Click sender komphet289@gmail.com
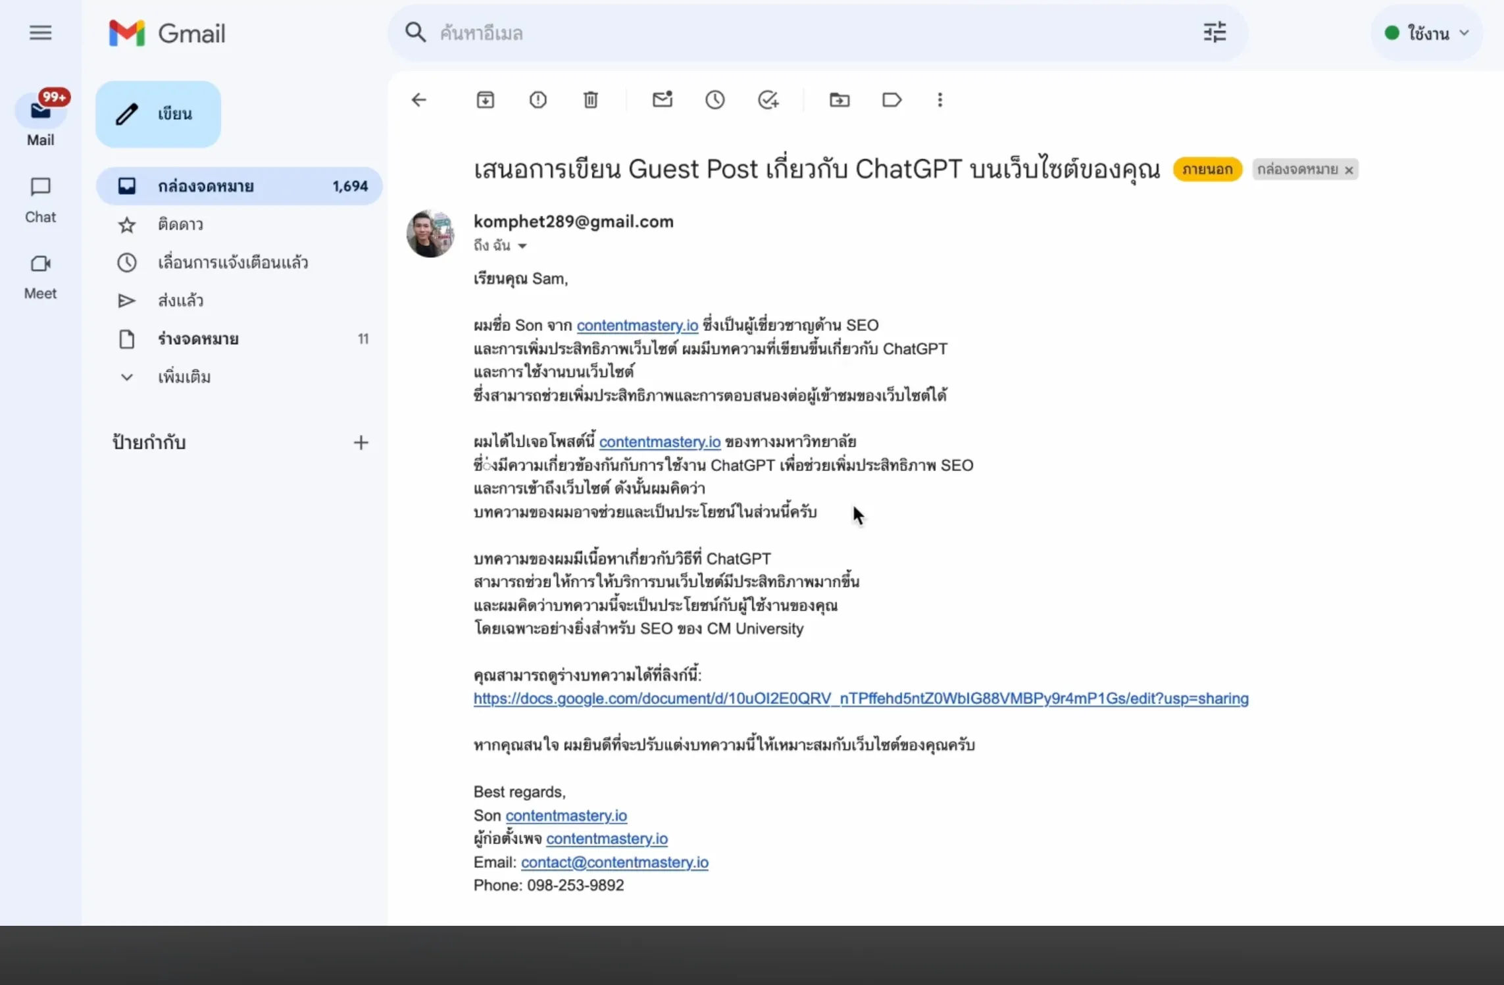This screenshot has height=985, width=1504. tap(574, 222)
